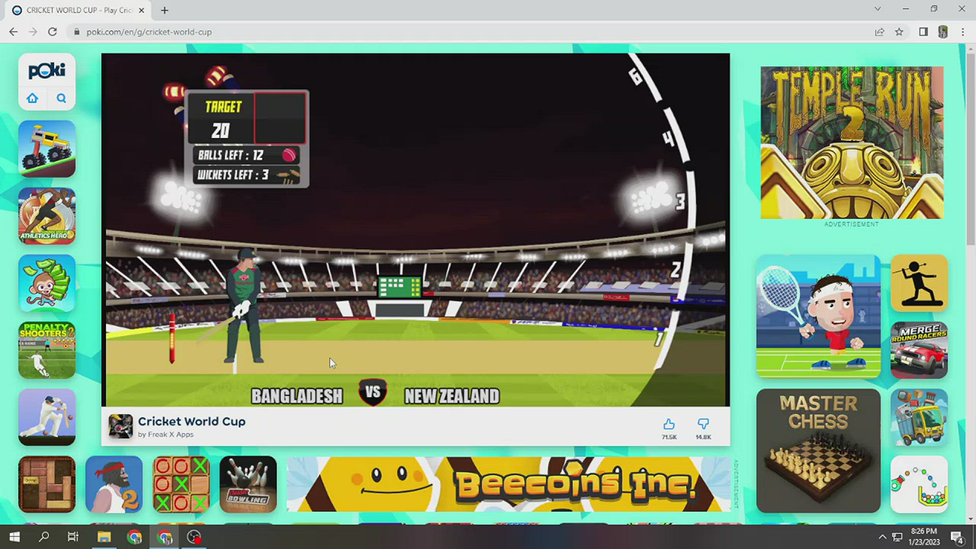The width and height of the screenshot is (976, 549).
Task: Dislike the game with thumbs down
Action: click(703, 424)
